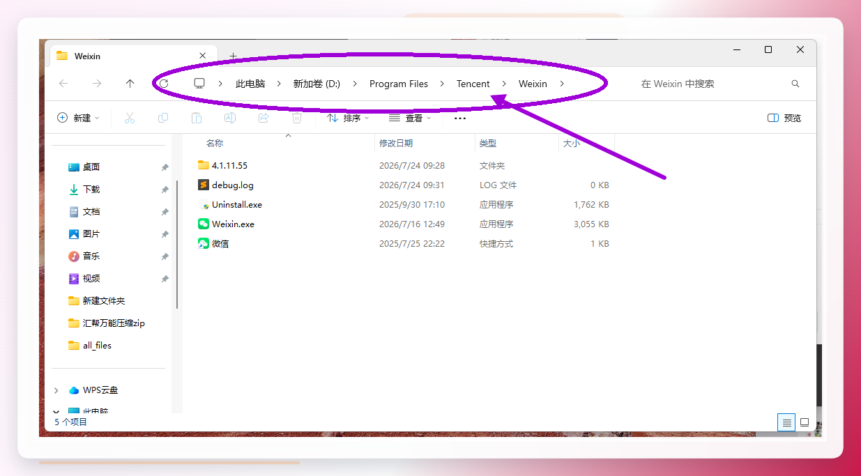The width and height of the screenshot is (861, 476).
Task: Sort by 大小 column header
Action: (x=571, y=143)
